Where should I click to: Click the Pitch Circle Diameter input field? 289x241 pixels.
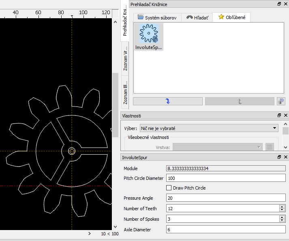click(x=226, y=178)
